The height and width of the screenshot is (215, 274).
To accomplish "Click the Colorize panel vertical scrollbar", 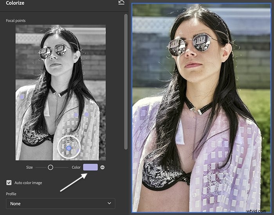I will click(126, 82).
